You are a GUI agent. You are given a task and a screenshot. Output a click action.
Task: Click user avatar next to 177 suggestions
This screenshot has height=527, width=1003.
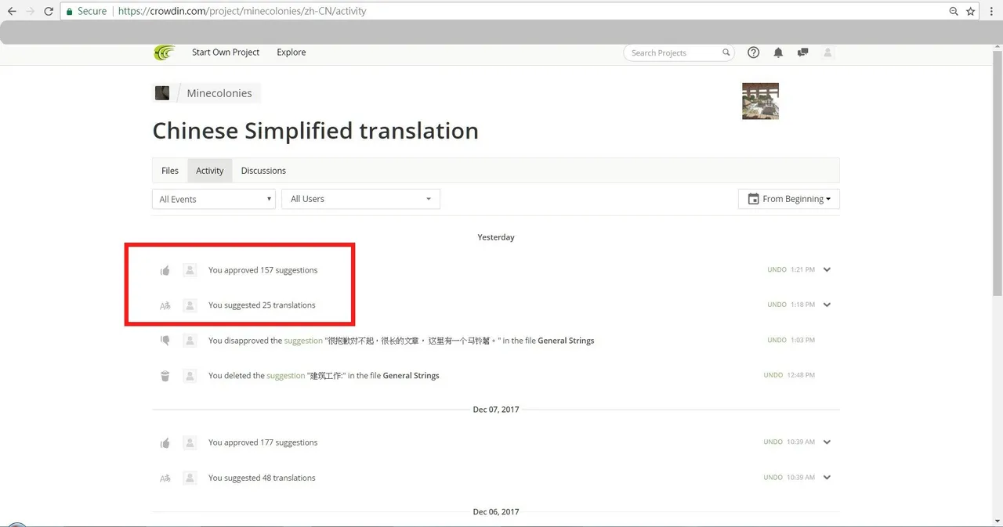pyautogui.click(x=190, y=442)
